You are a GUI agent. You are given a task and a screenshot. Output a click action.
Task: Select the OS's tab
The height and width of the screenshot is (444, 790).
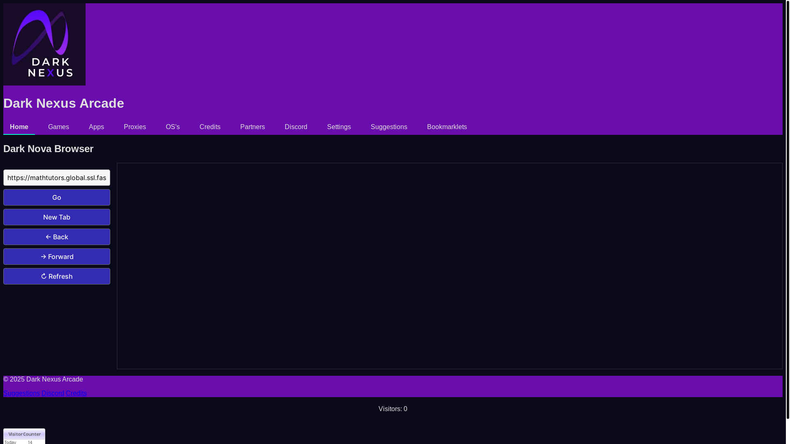coord(173,127)
